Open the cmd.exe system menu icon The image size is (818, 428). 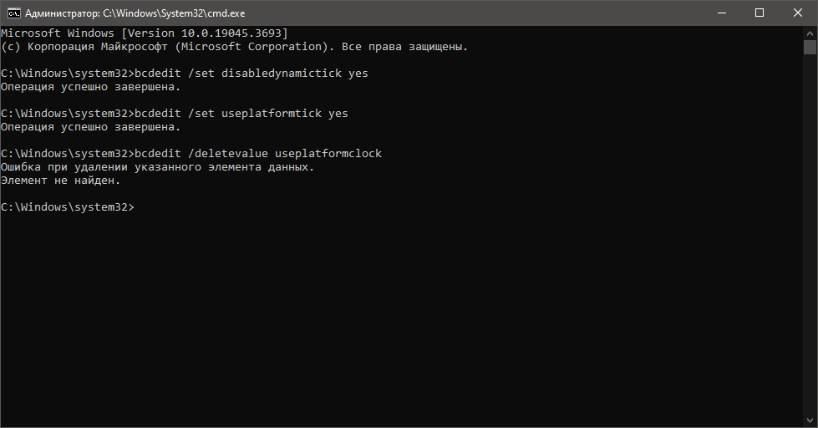pyautogui.click(x=13, y=13)
